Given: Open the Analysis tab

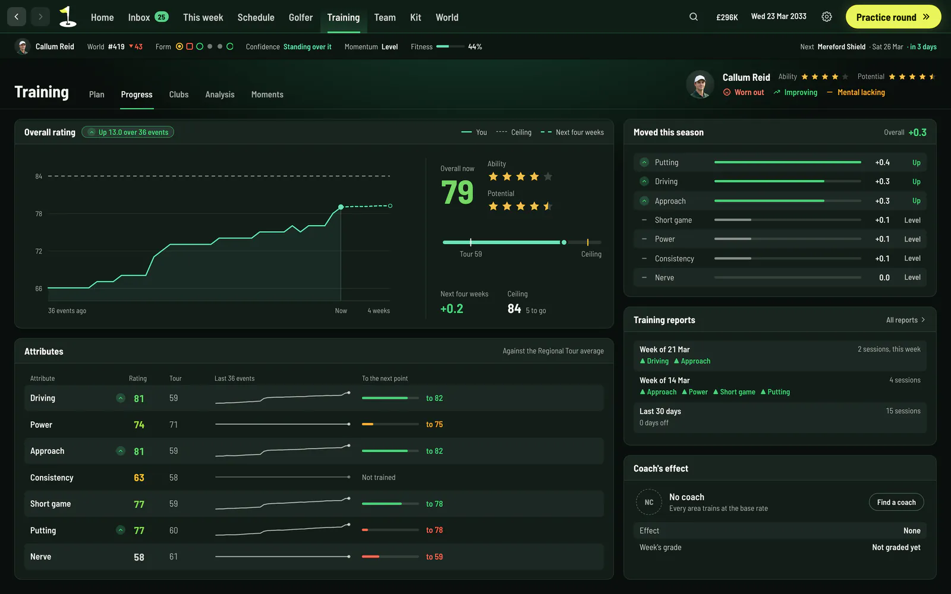Looking at the screenshot, I should [220, 94].
